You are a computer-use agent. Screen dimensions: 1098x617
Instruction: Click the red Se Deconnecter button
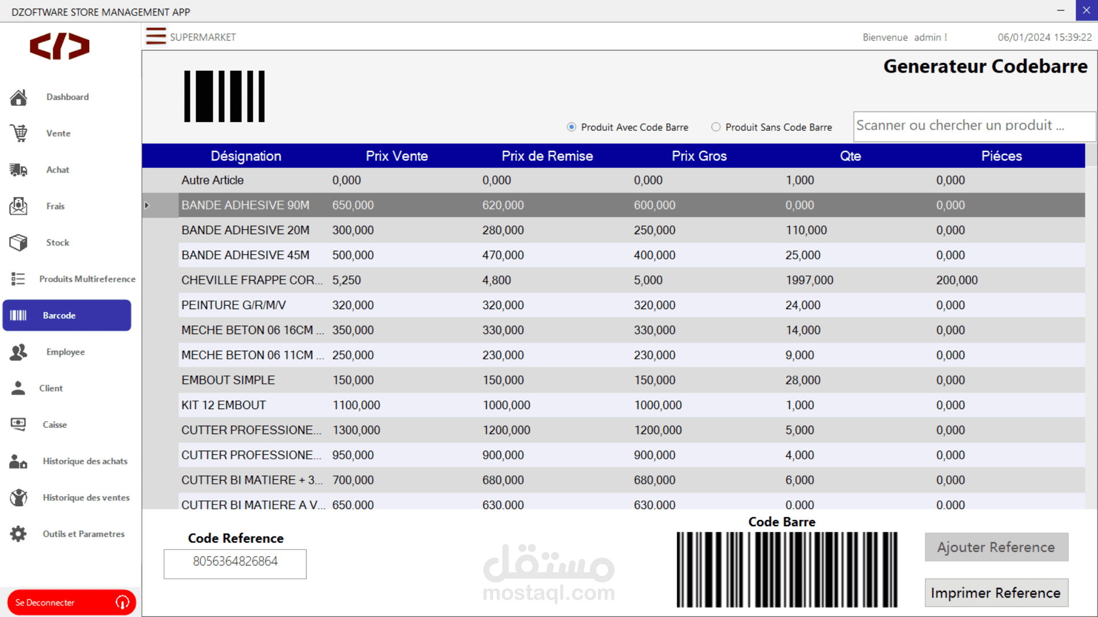[71, 602]
